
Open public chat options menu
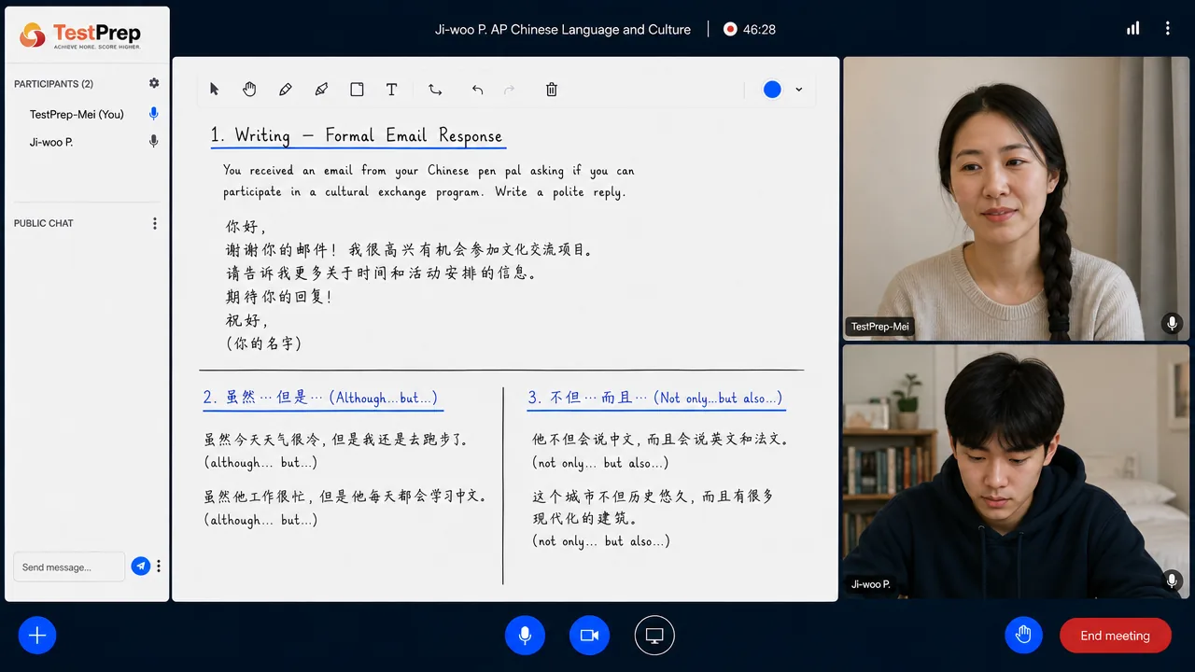(x=155, y=223)
